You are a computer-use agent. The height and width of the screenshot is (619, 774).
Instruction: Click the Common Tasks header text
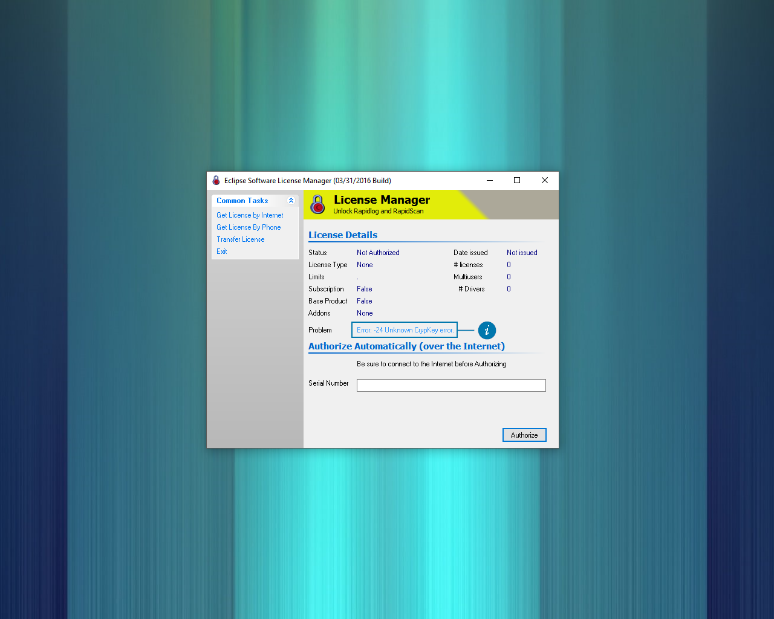242,201
